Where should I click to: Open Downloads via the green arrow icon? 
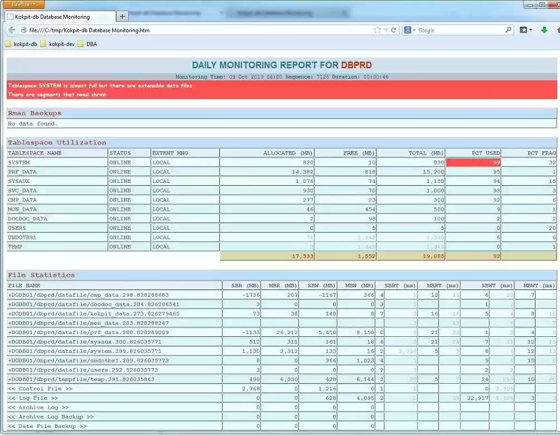pyautogui.click(x=544, y=30)
